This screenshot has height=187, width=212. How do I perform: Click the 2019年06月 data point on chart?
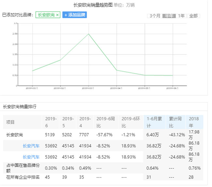(173, 75)
